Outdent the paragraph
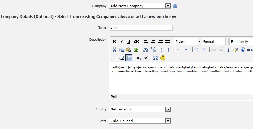253x129 pixels. tap(180, 50)
